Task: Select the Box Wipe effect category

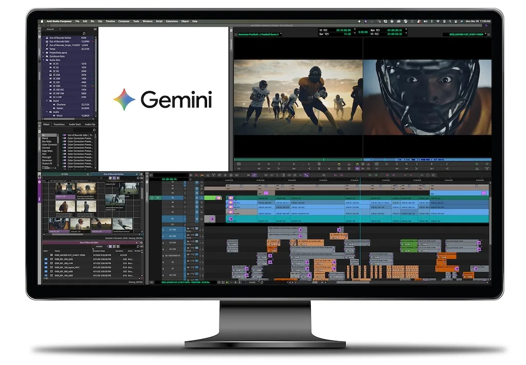Action: click(46, 141)
